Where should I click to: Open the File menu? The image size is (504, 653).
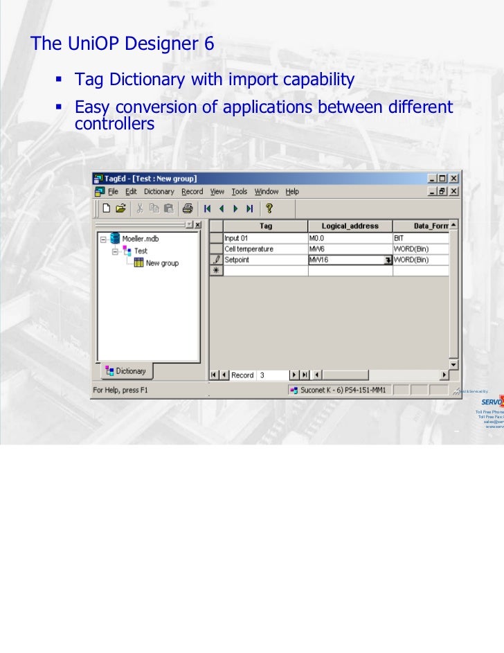click(114, 192)
